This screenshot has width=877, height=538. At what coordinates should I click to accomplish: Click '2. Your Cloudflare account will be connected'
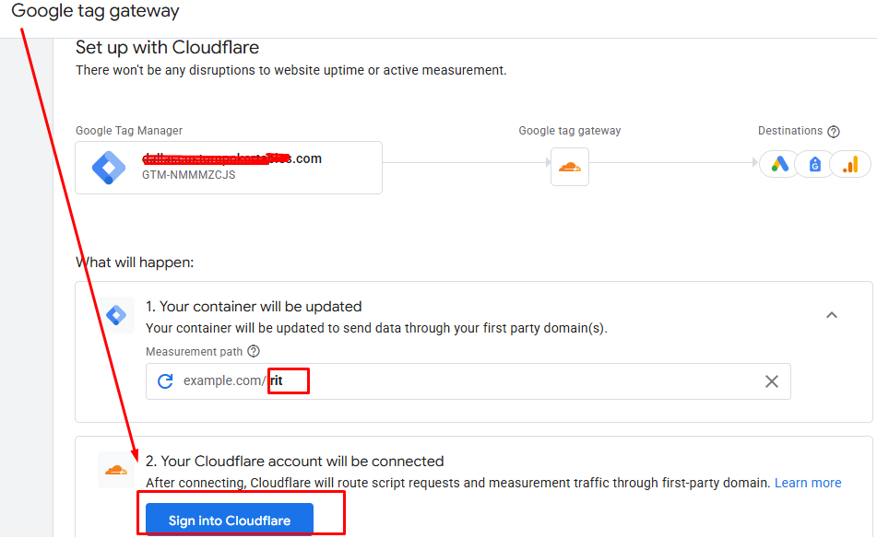[295, 462]
